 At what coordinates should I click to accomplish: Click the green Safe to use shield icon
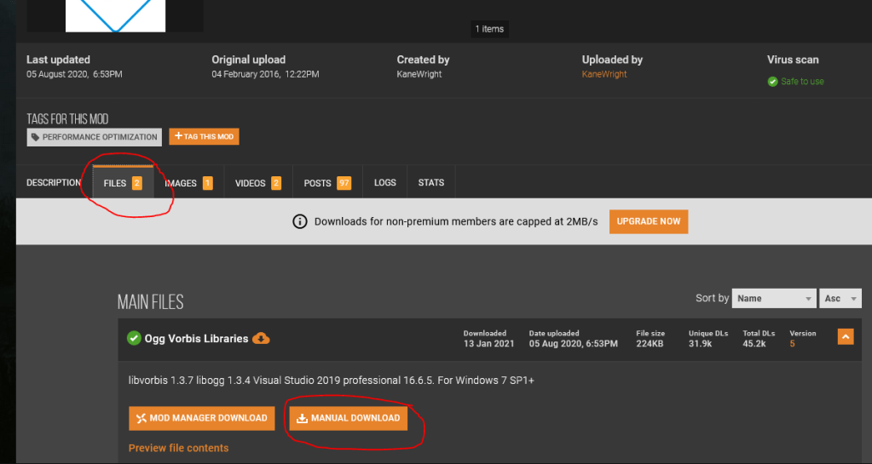coord(772,82)
